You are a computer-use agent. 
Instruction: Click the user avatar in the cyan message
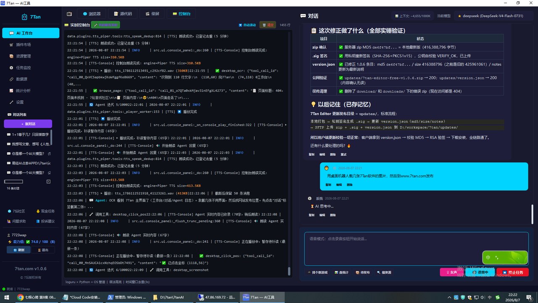(327, 168)
